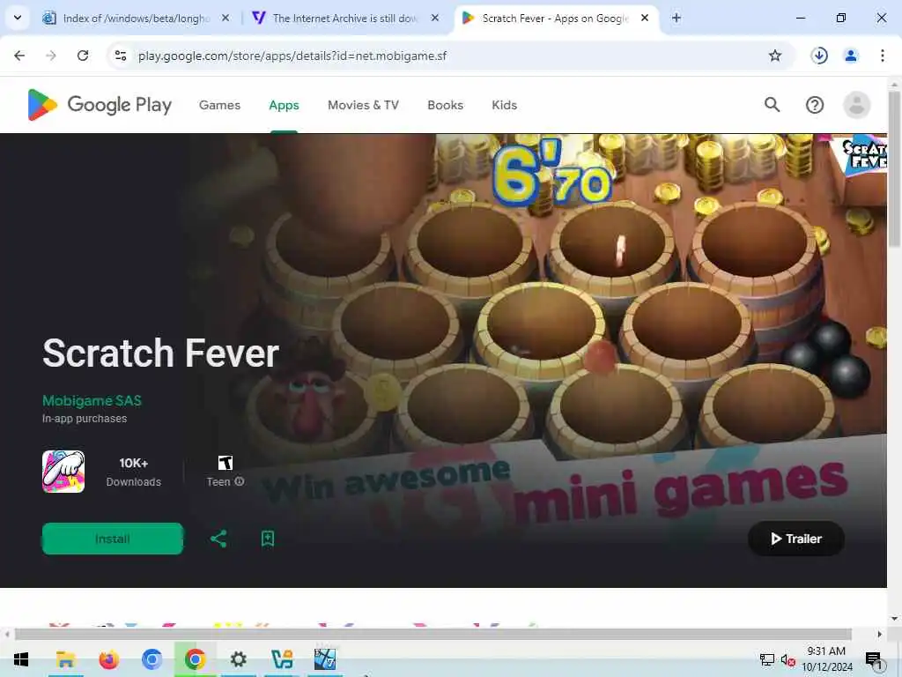The height and width of the screenshot is (677, 902).
Task: Select Google Chrome taskbar icon
Action: (x=195, y=659)
